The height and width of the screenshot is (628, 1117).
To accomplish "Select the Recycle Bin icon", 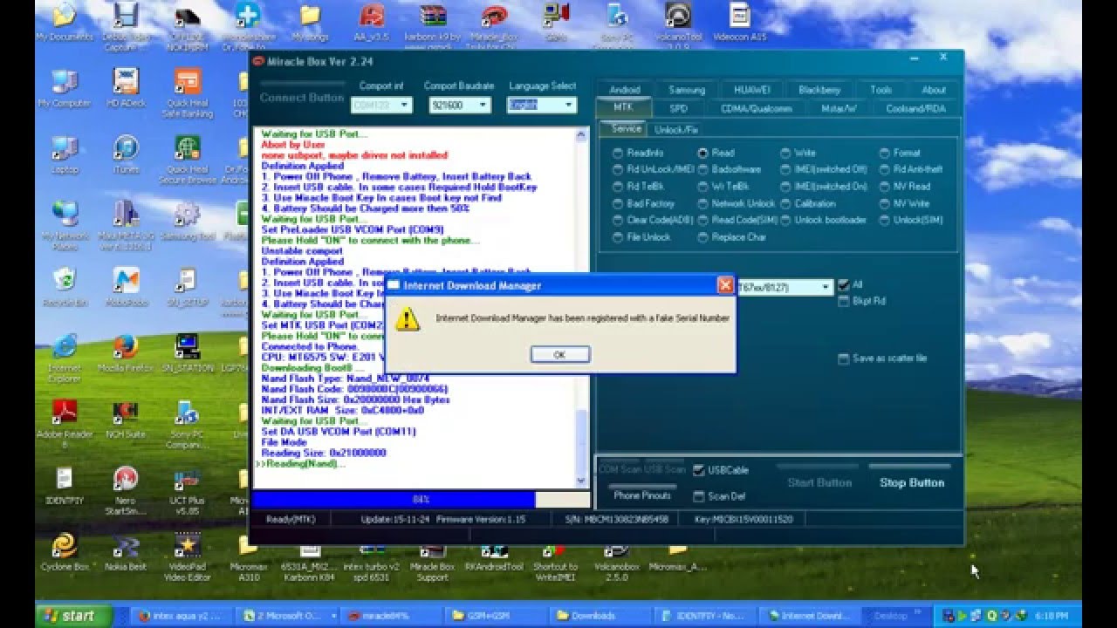I will pos(65,287).
